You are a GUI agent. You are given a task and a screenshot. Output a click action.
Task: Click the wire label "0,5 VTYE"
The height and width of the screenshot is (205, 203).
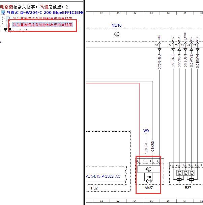point(192,61)
